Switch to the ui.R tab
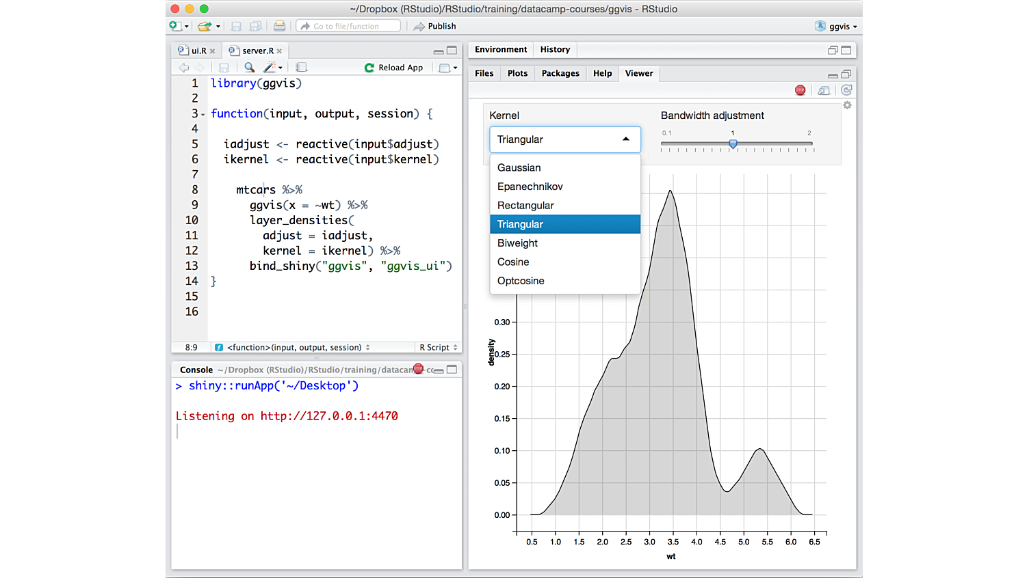This screenshot has height=578, width=1029. coord(198,51)
